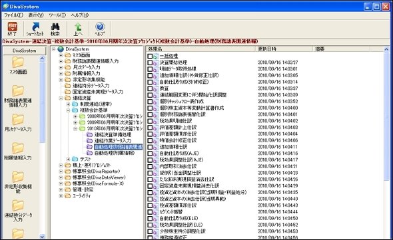This screenshot has width=393, height=240.
Task: Tick checkbox for 自動仕訳作成(外貨修正)
Action: [x=150, y=82]
